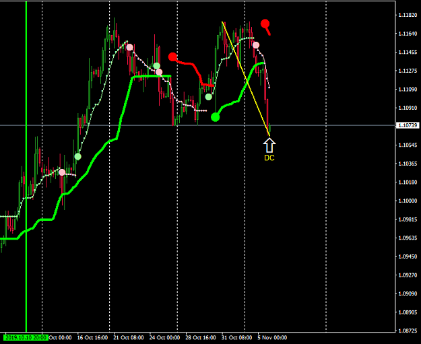Click the pink dot near the 1.10270 level
Screen dimensions: 421x344
(62, 172)
